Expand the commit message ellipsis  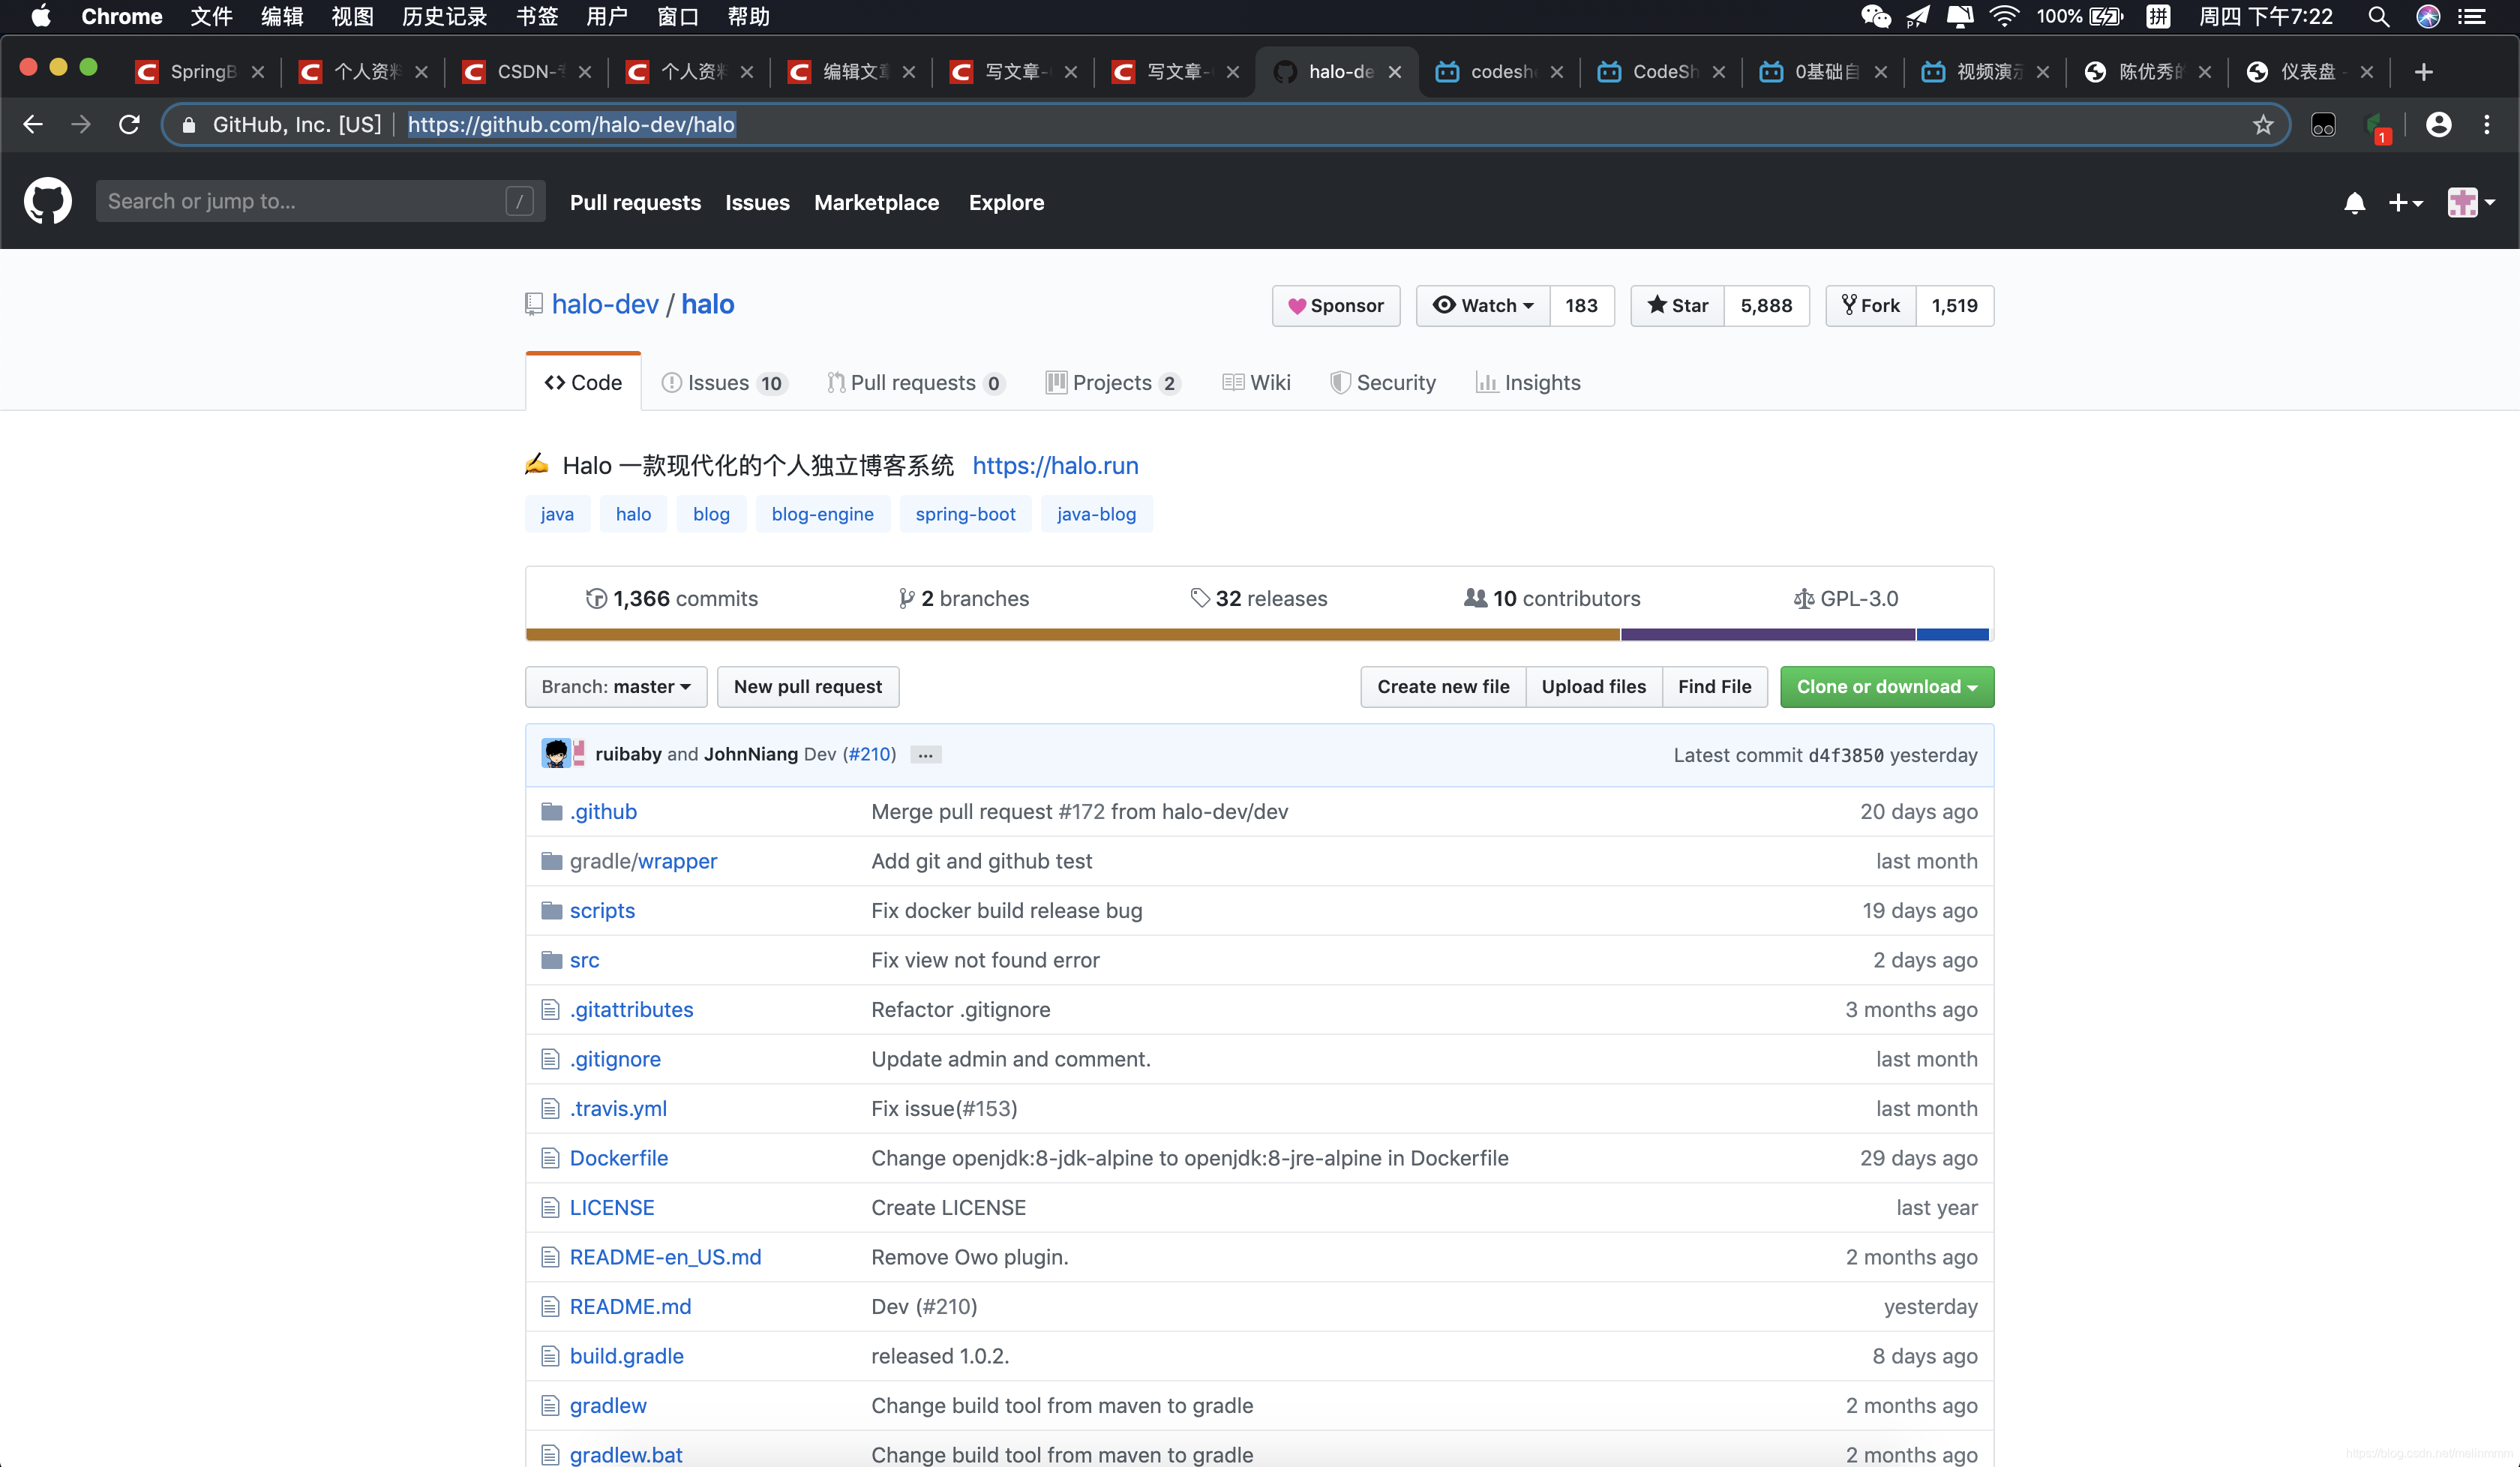925,755
